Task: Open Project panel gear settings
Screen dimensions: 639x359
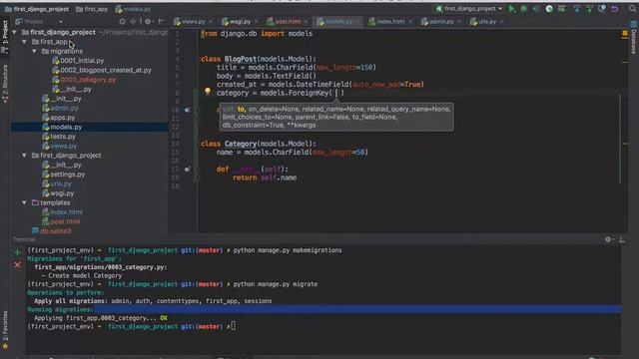Action: point(148,22)
